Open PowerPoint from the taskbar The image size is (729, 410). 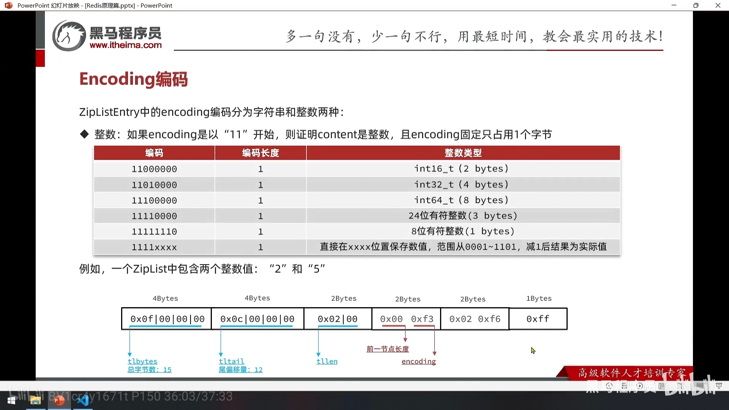(x=59, y=400)
